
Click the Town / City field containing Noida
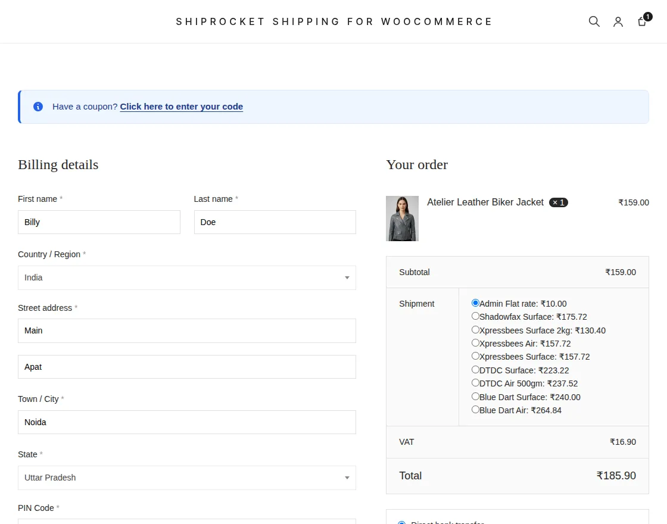click(x=187, y=422)
